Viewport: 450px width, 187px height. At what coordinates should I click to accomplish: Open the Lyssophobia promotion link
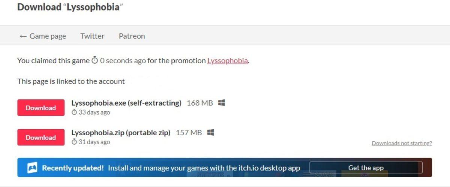[x=227, y=61]
